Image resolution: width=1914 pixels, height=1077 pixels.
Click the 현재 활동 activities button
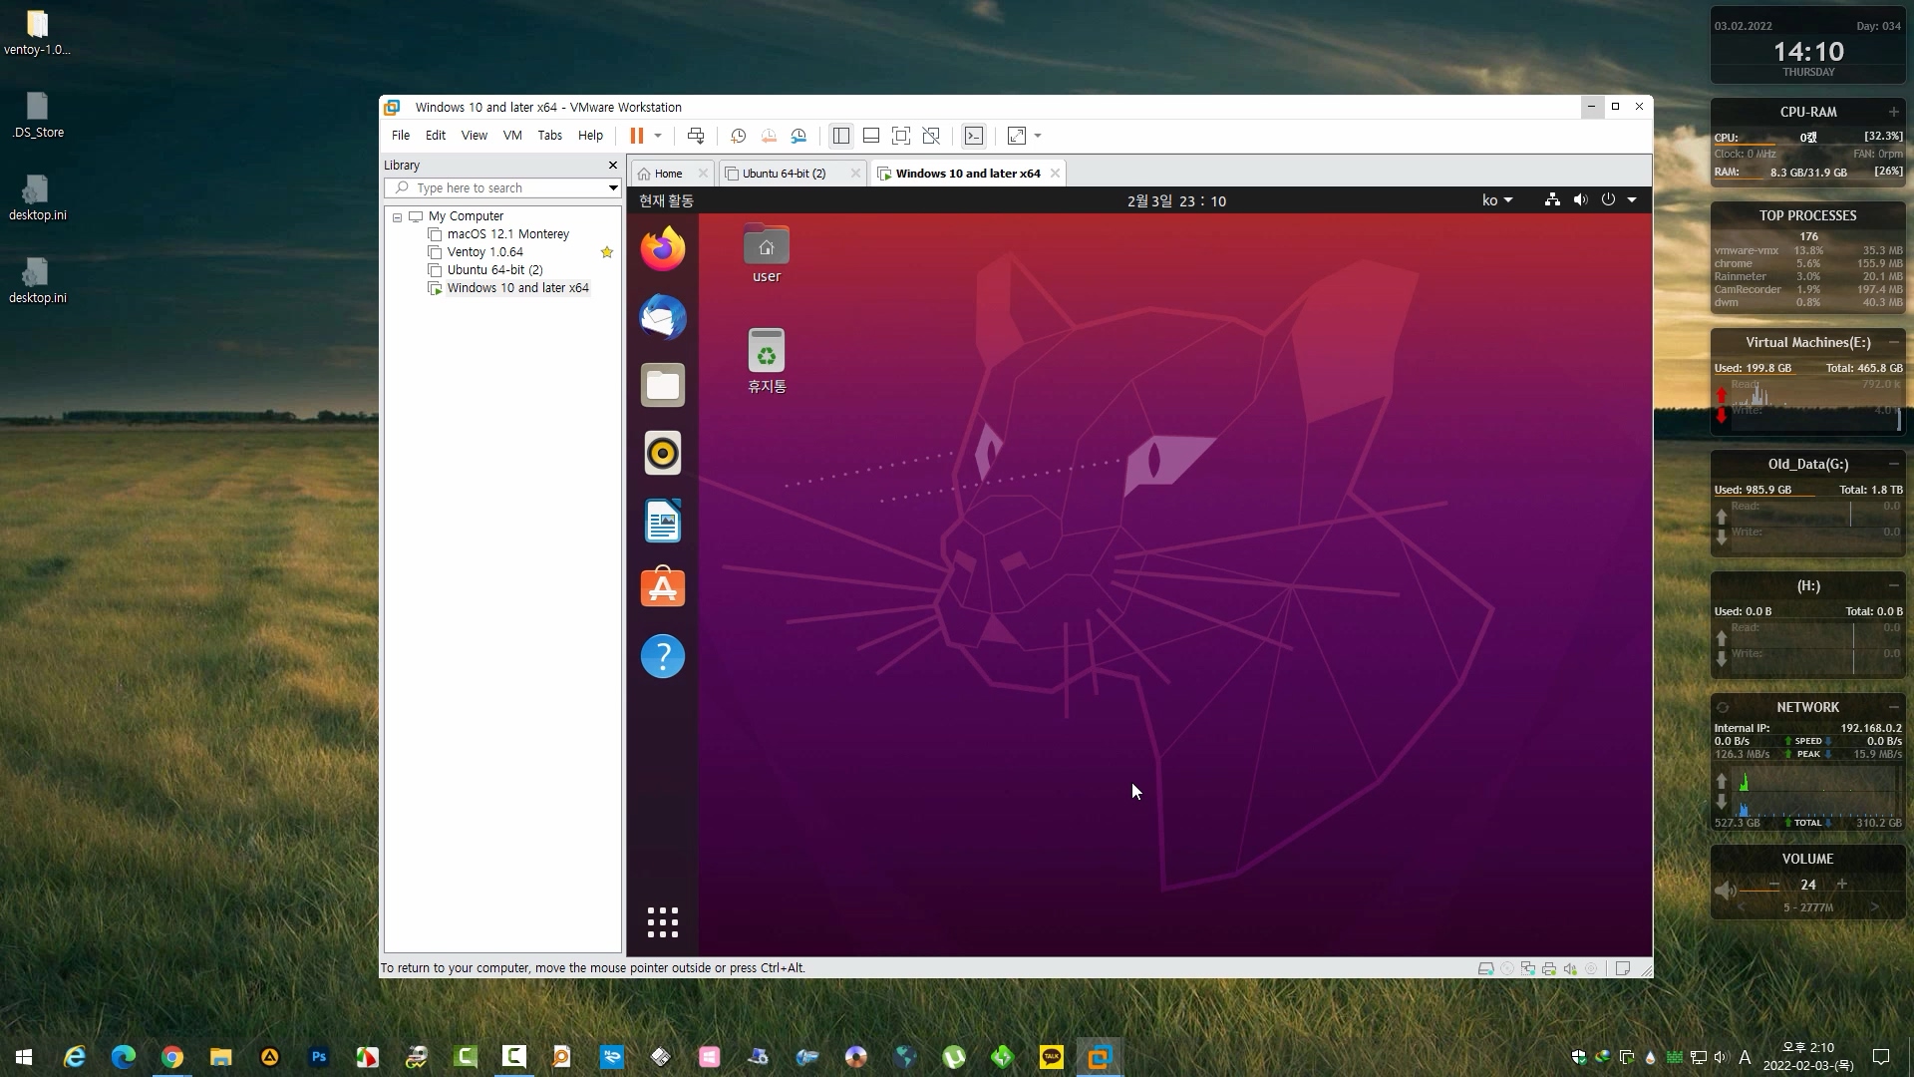point(666,200)
